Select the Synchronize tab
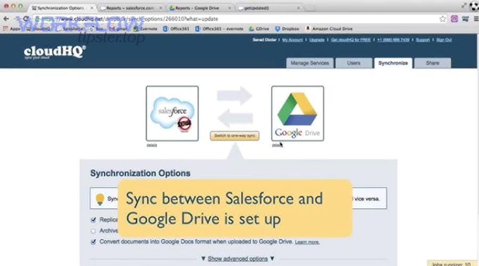 pyautogui.click(x=393, y=63)
